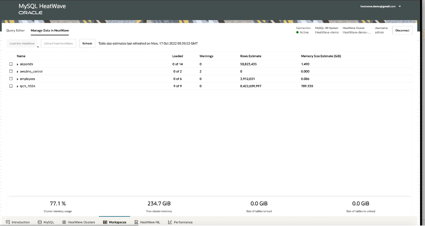This screenshot has height=226, width=425.
Task: Check the awsdms_control schema checkbox
Action: pyautogui.click(x=11, y=71)
